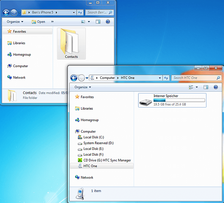Refresh the Ben's iPhone 5 window

(80, 12)
